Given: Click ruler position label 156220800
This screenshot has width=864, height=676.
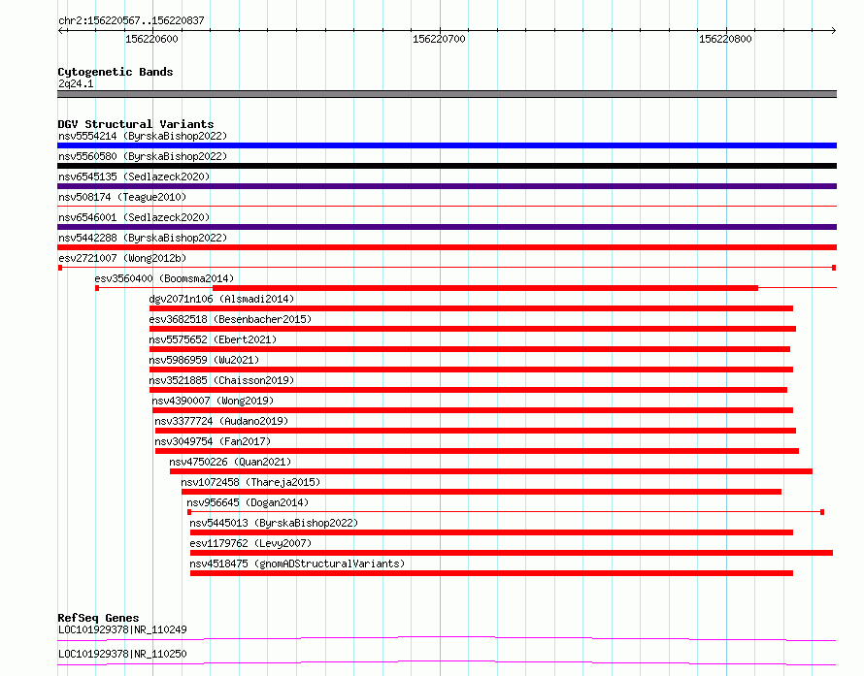Looking at the screenshot, I should tap(725, 39).
